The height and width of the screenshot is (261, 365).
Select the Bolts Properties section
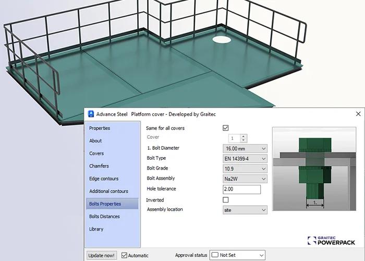[112, 204]
